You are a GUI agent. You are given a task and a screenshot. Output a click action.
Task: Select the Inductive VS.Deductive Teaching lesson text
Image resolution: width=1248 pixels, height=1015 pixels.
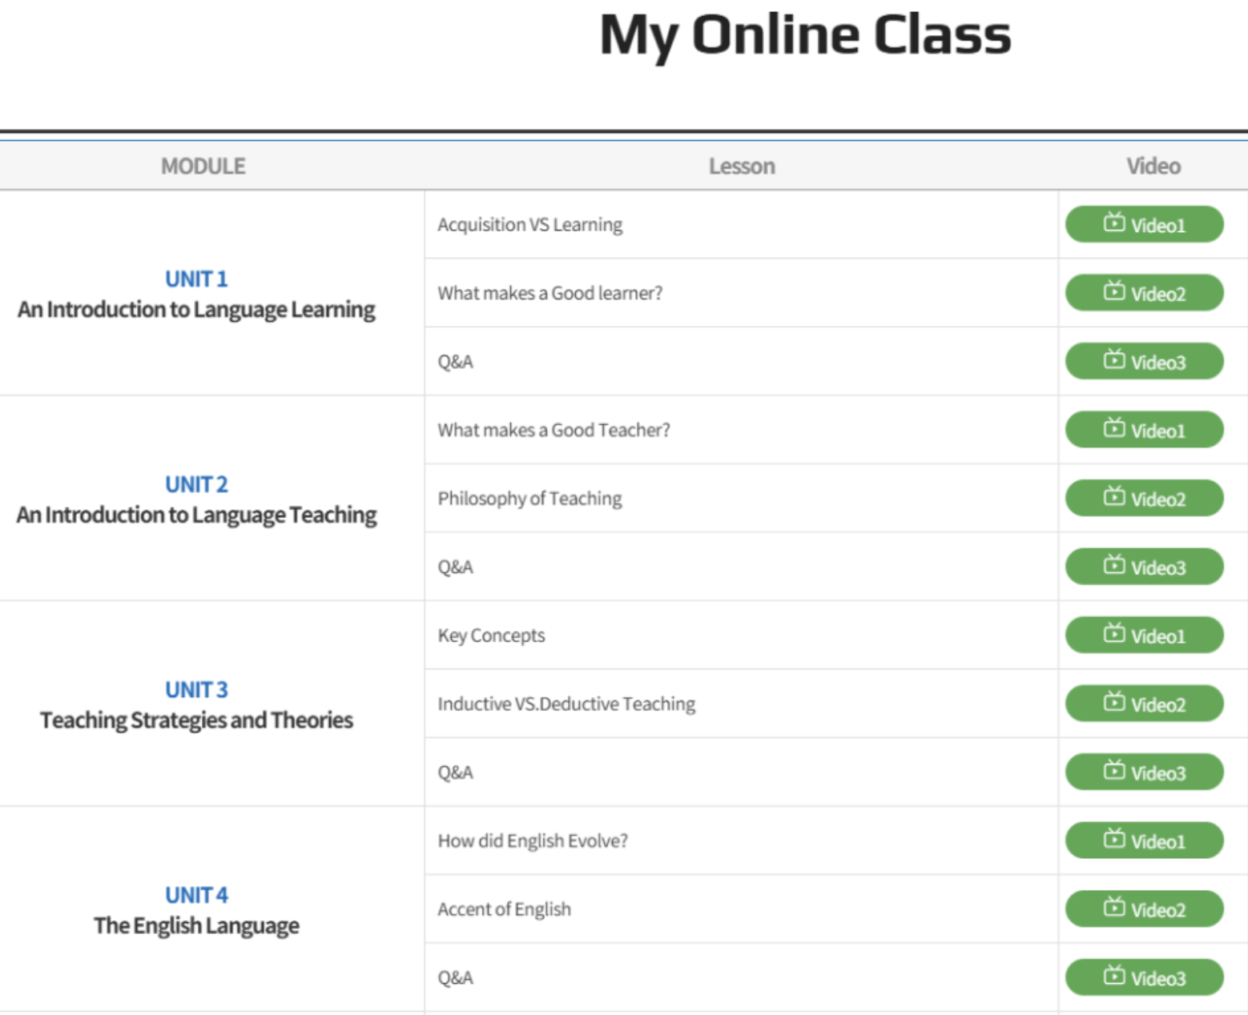(566, 704)
